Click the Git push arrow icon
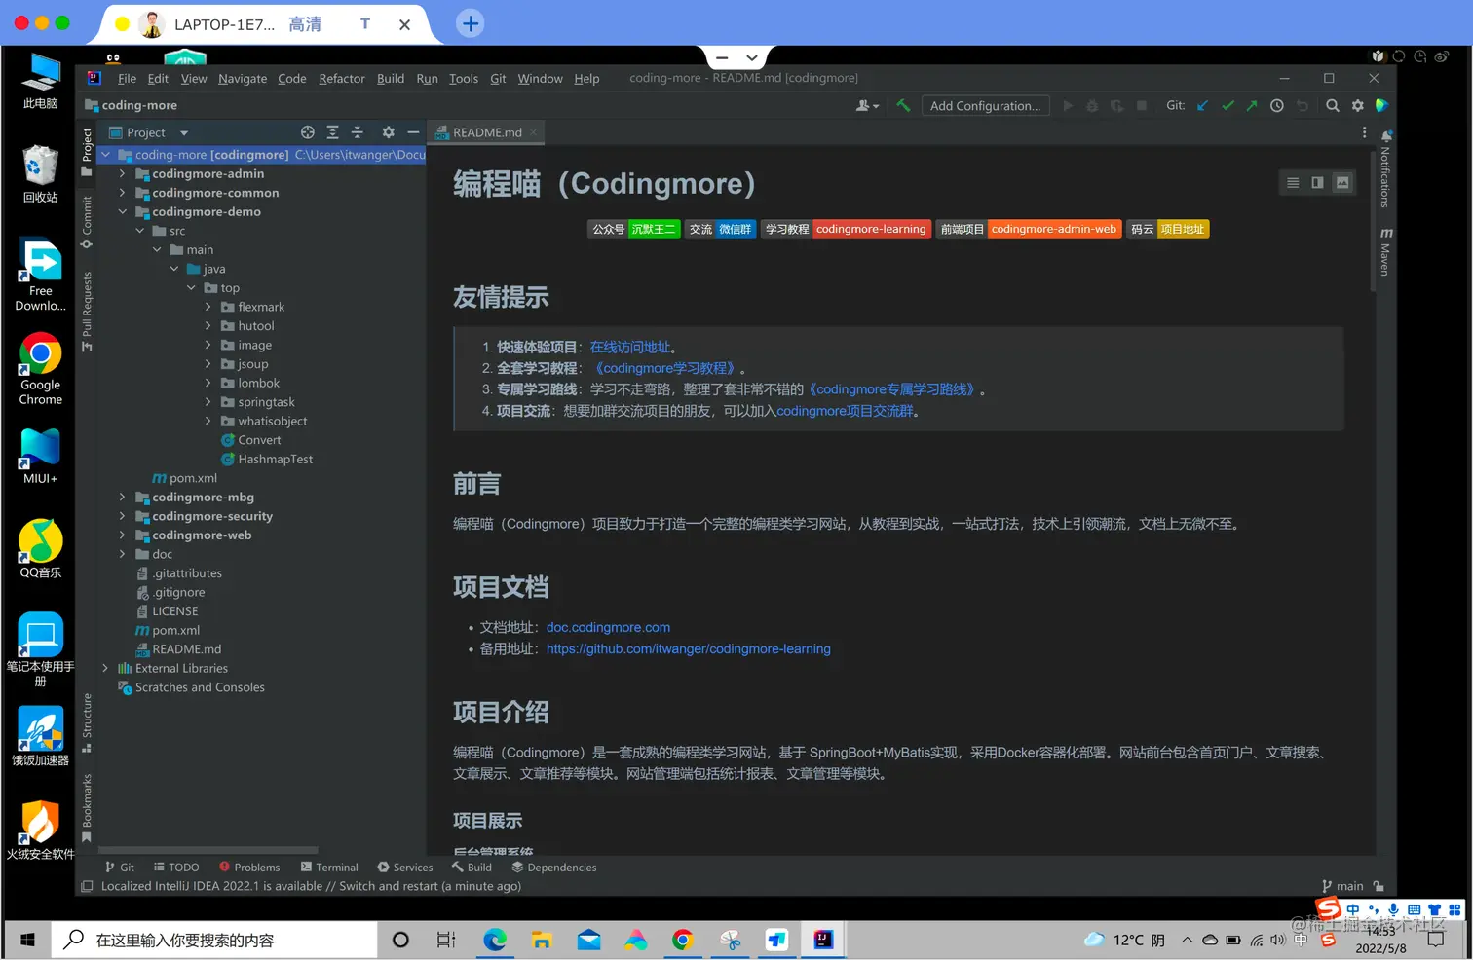The width and height of the screenshot is (1473, 960). 1252,106
